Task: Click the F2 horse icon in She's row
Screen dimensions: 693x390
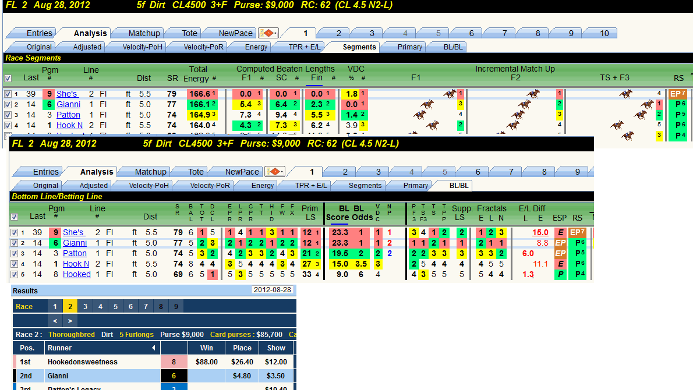Action: pos(533,94)
